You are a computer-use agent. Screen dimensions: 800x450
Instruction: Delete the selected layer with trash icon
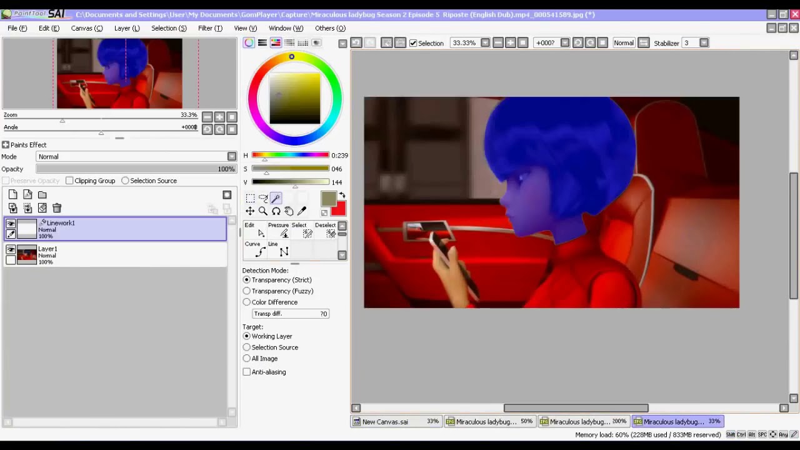(x=57, y=208)
